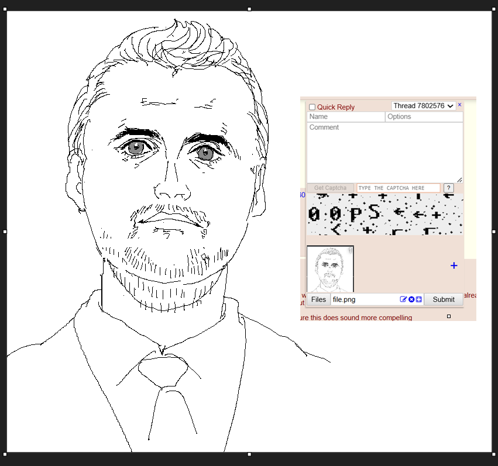
Task: Close the Quick Reply form with the x
Action: (459, 105)
